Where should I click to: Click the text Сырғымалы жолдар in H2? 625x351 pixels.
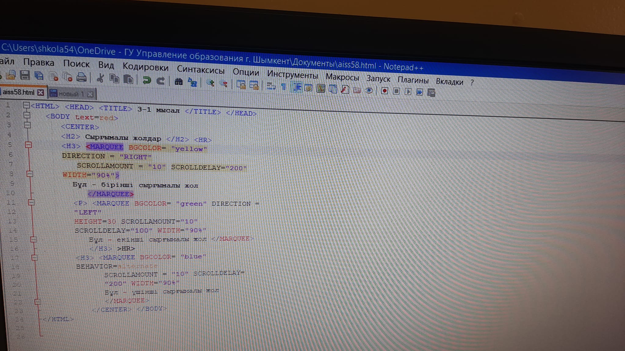tap(123, 138)
